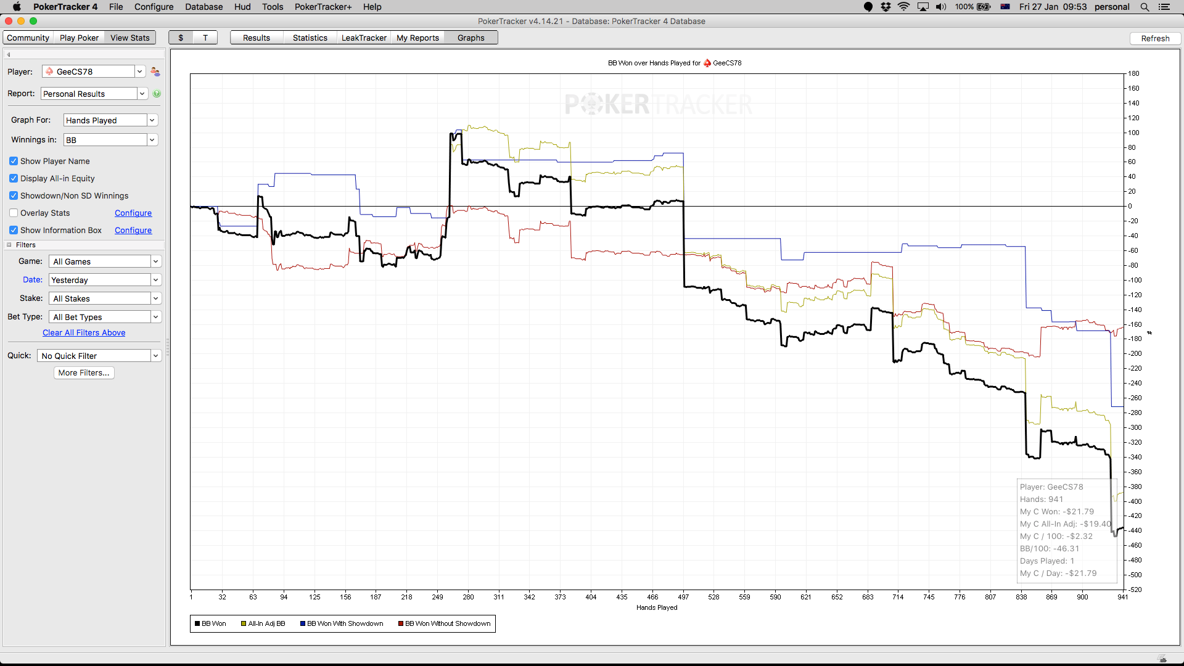Screen dimensions: 1184x666
Task: Click the blue BB Won With Showdown swatch
Action: pos(303,623)
